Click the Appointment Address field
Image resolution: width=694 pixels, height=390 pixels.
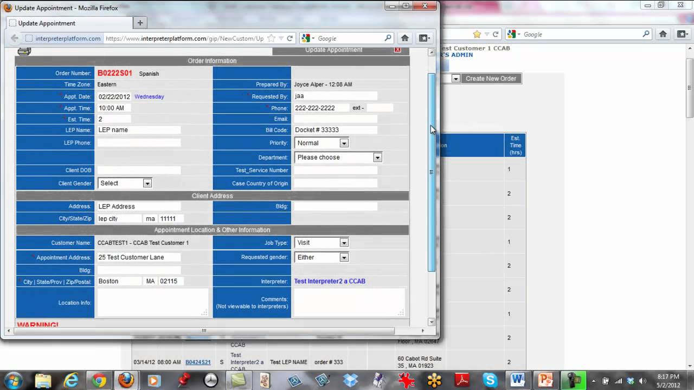point(139,257)
